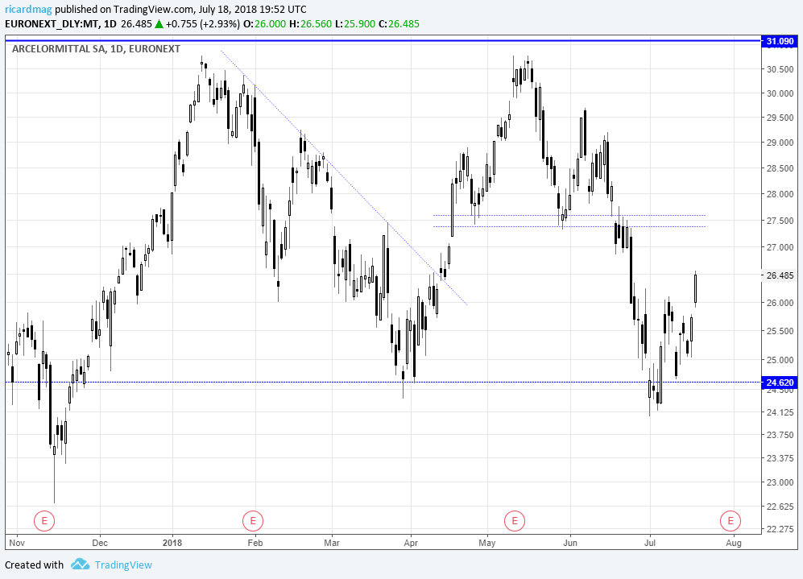The height and width of the screenshot is (579, 803).
Task: Click the Apr label on time axis
Action: 411,543
